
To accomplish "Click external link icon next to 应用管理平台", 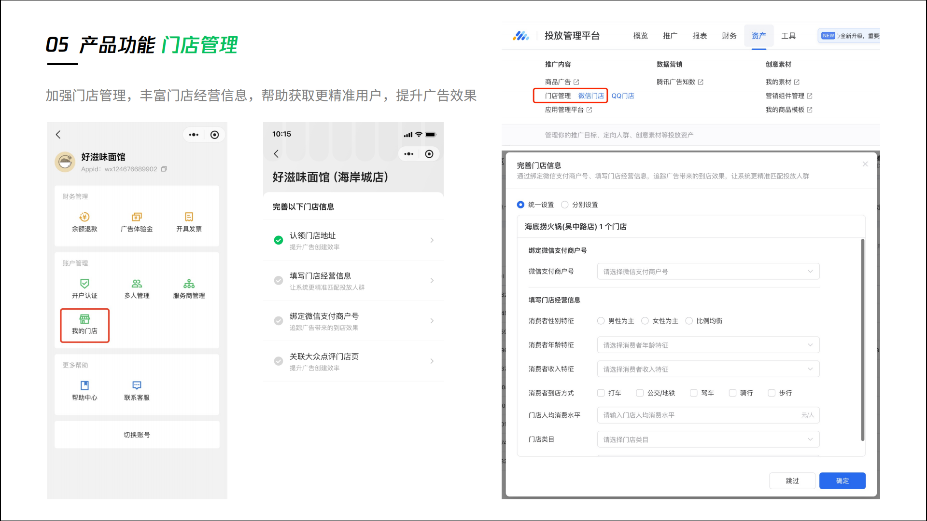I will [x=589, y=110].
